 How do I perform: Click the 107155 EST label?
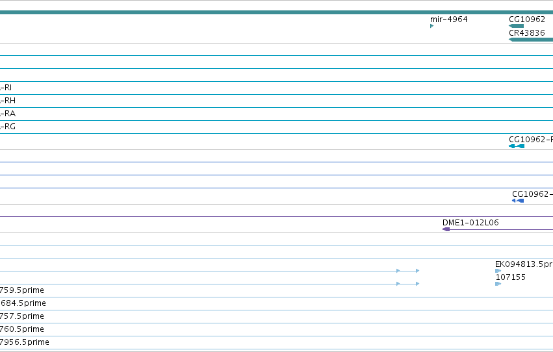(510, 277)
